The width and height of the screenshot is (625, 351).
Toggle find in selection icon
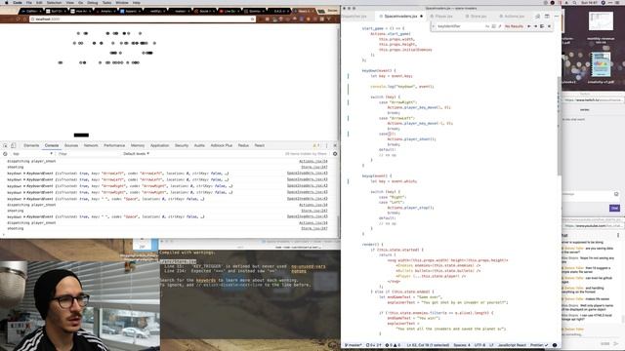pyautogui.click(x=542, y=26)
